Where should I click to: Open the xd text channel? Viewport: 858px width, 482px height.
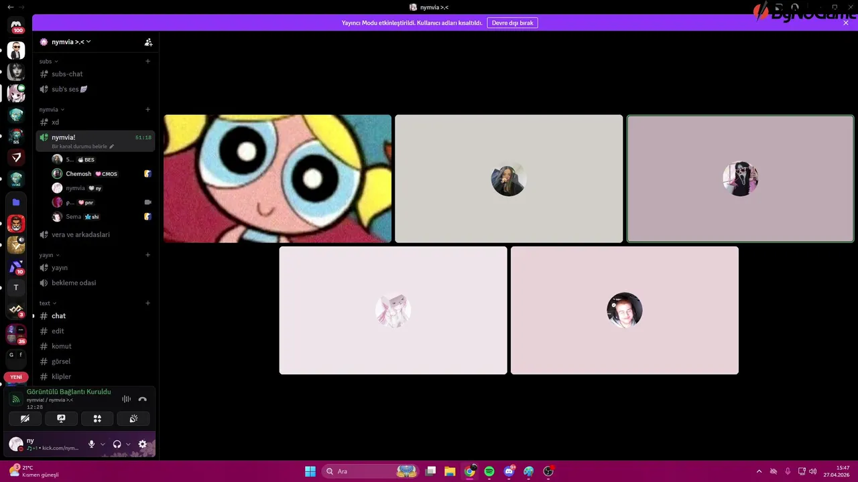tap(95, 122)
